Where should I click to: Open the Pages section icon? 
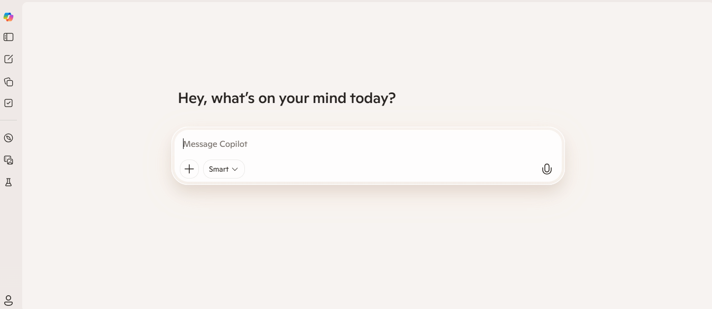coord(8,82)
